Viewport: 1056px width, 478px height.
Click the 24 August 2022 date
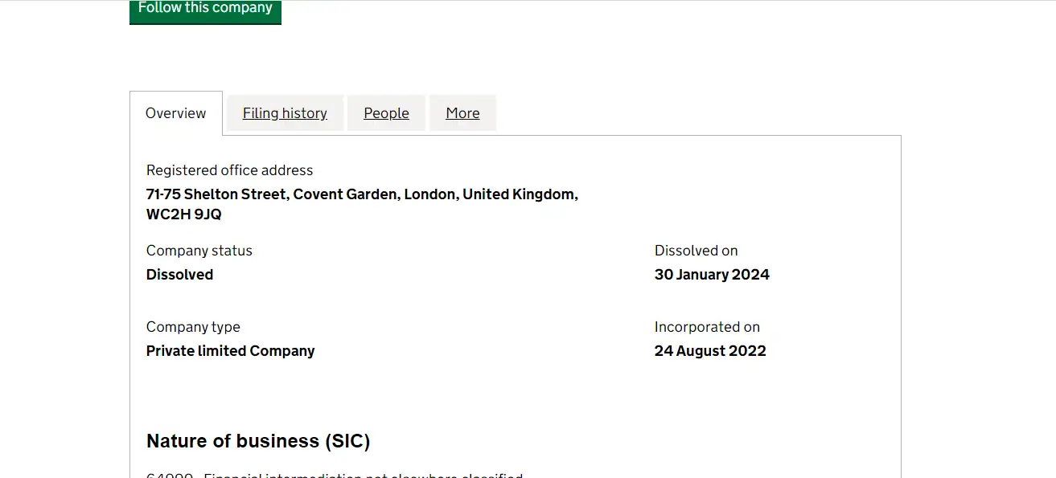click(x=710, y=351)
